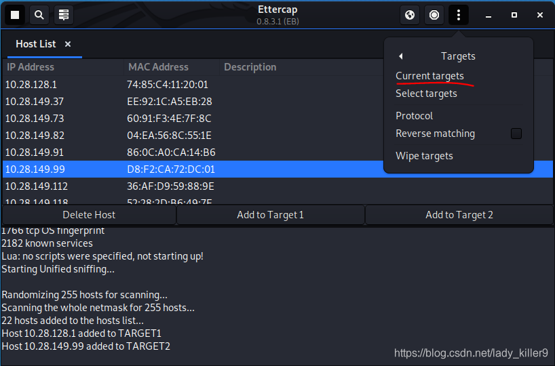This screenshot has width=555, height=366.
Task: Sort by MAC Address column header
Action: pyautogui.click(x=172, y=67)
